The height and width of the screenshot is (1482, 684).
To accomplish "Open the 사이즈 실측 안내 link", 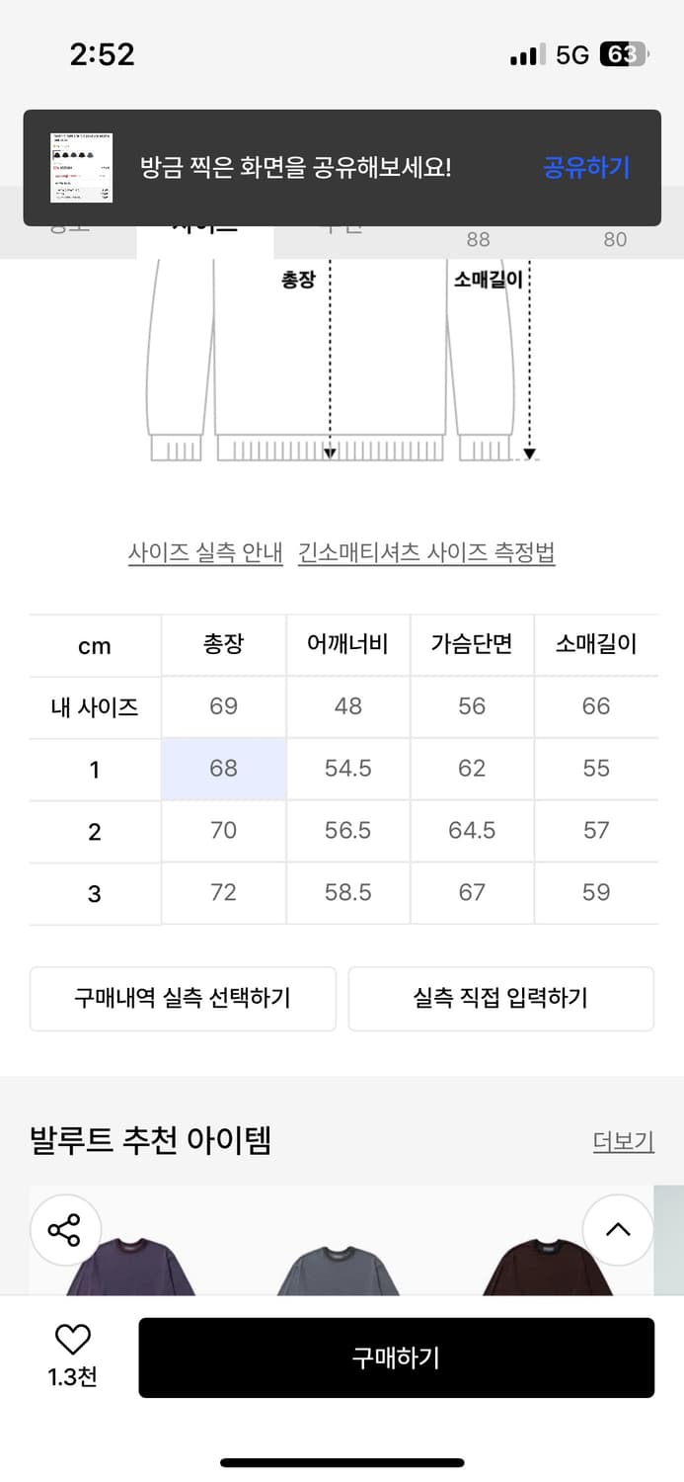I will (204, 552).
